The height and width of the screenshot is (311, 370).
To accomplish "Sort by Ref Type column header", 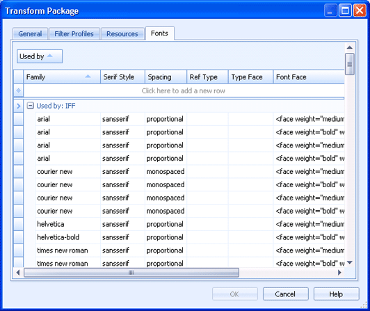I will 208,77.
